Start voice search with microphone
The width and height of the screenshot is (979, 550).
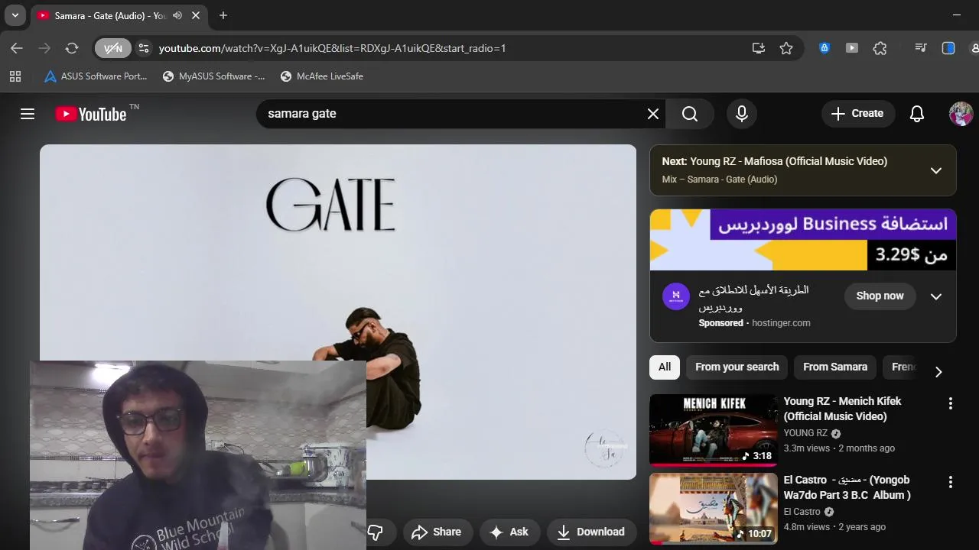(742, 114)
